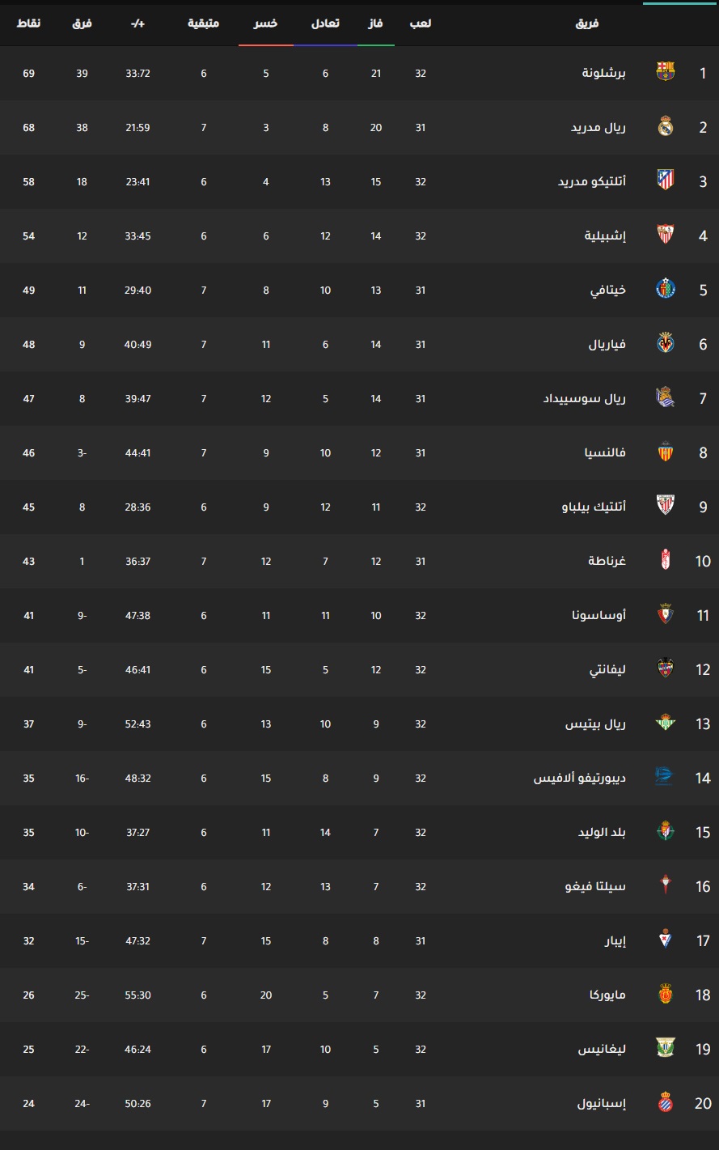The height and width of the screenshot is (1150, 719).
Task: Open the Atletico Madrid crest icon
Action: (x=665, y=181)
